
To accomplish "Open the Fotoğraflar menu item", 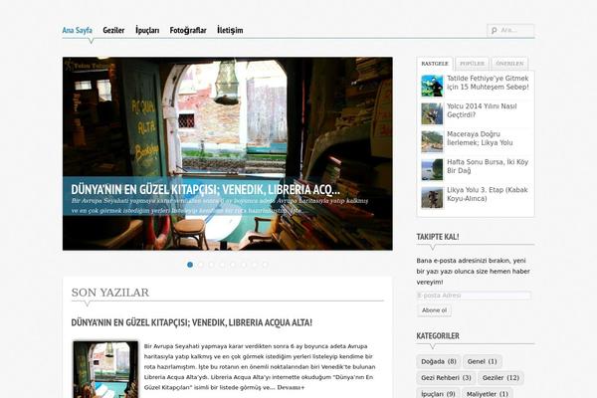I will [x=188, y=30].
